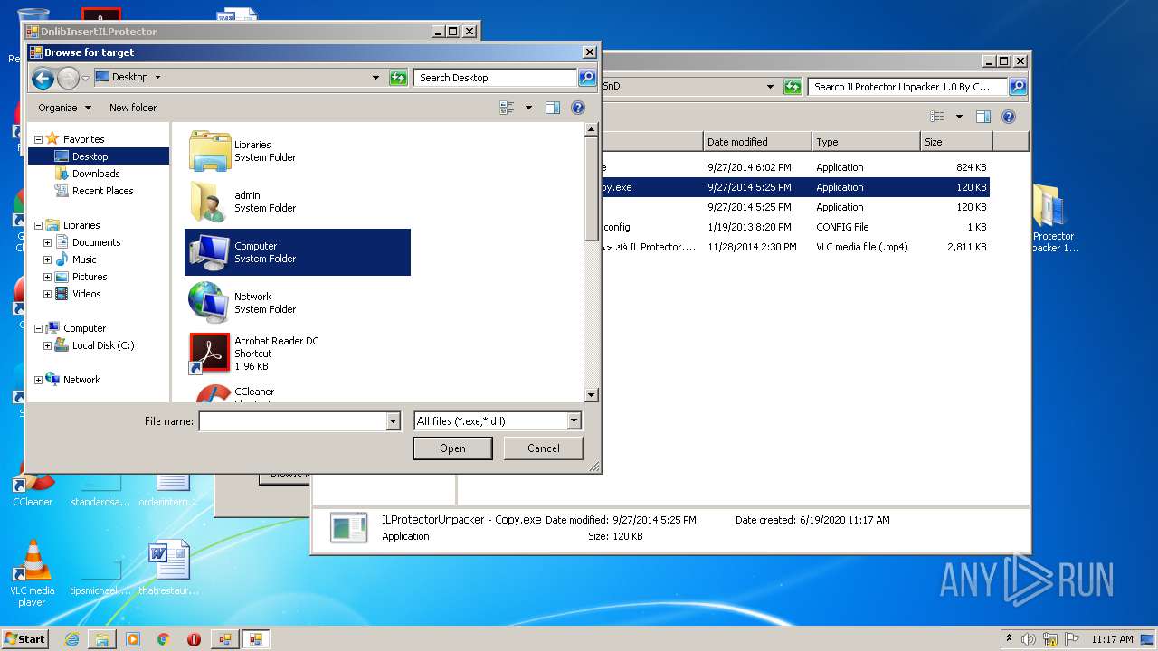Collapse the Libraries tree group
1158x651 pixels.
[39, 225]
